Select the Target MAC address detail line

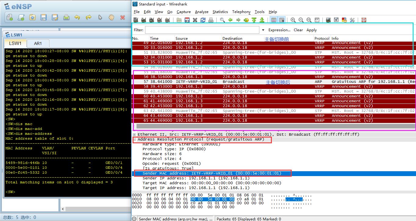[212, 183]
